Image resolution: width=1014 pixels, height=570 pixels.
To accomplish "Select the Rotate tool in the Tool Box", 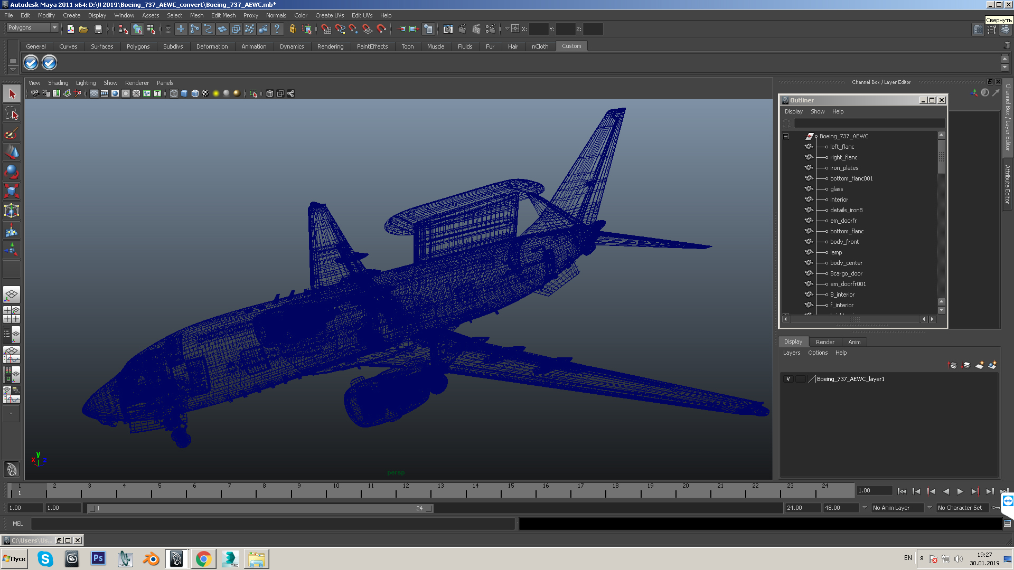I will click(x=12, y=172).
